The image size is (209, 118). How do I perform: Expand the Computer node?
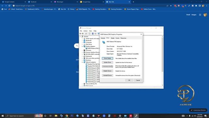(x=82, y=43)
